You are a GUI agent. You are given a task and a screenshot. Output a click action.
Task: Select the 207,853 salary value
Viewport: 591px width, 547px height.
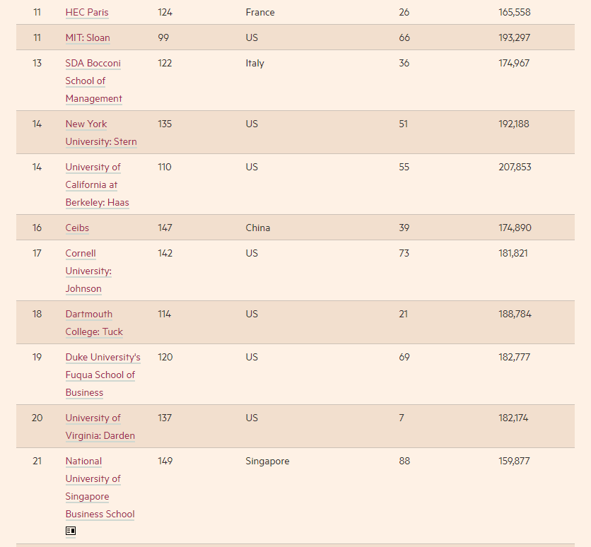tap(515, 167)
